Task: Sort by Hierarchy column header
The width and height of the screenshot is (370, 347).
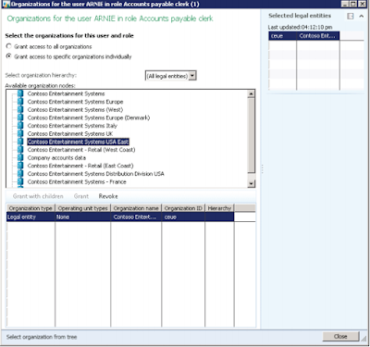Action: 219,208
